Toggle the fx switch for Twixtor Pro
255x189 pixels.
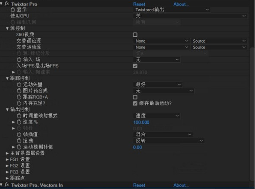click(x=7, y=3)
